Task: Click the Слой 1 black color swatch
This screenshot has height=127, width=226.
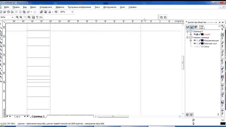Action: pos(202,35)
